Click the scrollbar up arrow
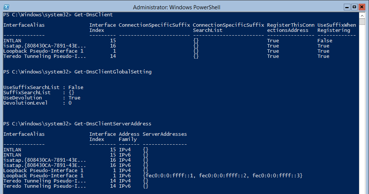369x194 pixels. [x=362, y=16]
